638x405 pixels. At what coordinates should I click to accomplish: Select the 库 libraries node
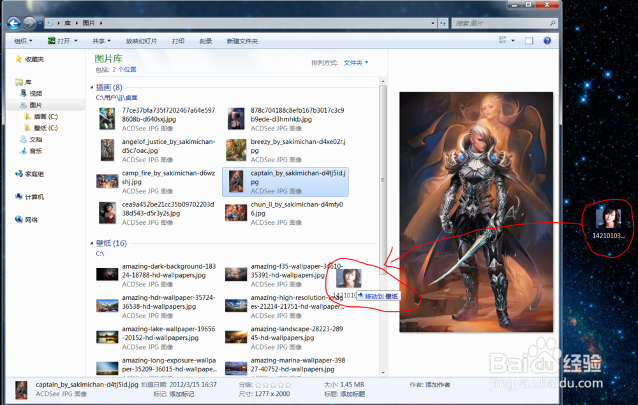(24, 82)
